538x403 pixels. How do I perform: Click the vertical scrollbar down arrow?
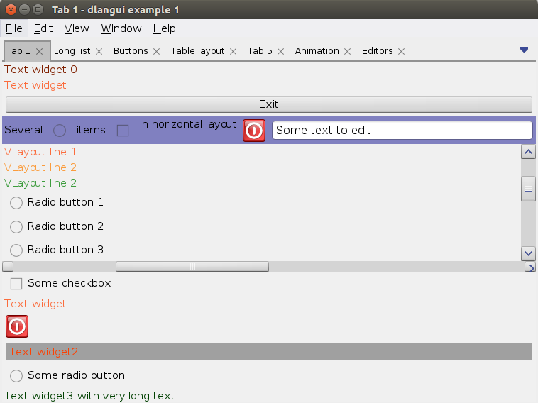(528, 253)
